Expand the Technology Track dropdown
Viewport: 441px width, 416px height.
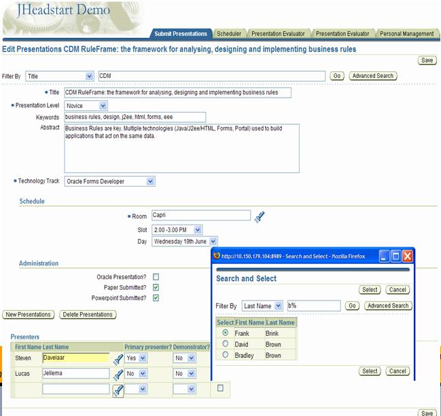point(110,181)
